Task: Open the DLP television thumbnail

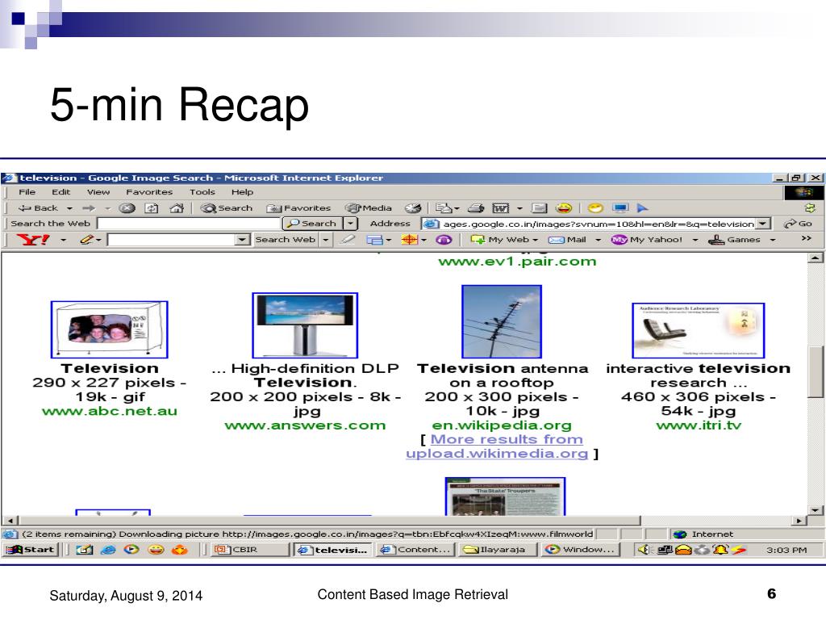Action: (x=305, y=325)
